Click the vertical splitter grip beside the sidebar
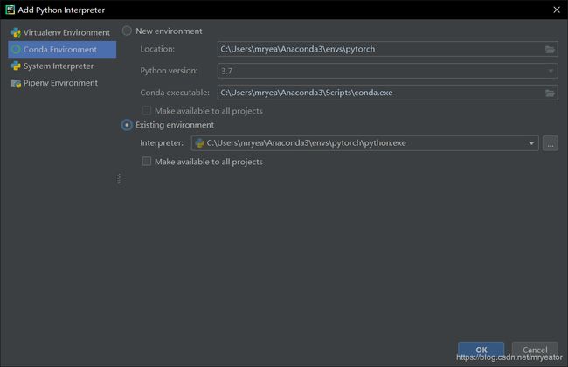The image size is (568, 367). pos(119,178)
